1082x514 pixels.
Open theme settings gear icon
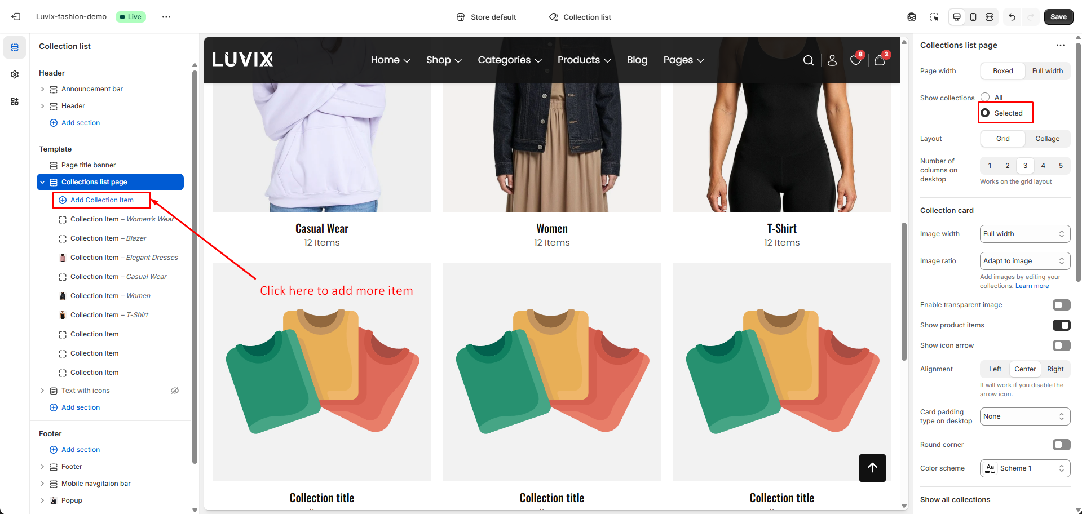[x=15, y=74]
